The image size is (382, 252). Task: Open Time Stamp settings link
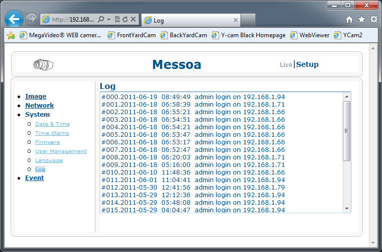[x=52, y=133]
